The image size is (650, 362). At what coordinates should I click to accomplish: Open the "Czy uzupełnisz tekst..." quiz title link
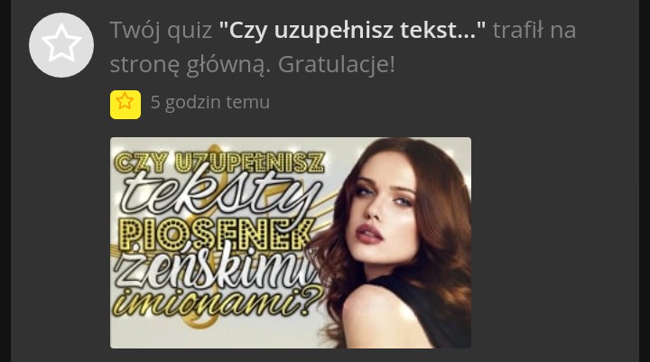(x=352, y=31)
